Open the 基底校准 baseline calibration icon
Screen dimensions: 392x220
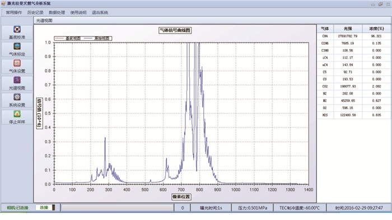point(17,30)
